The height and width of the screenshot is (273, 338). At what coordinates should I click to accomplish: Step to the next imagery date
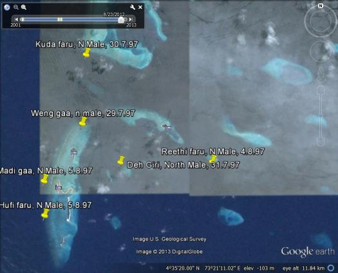130,19
